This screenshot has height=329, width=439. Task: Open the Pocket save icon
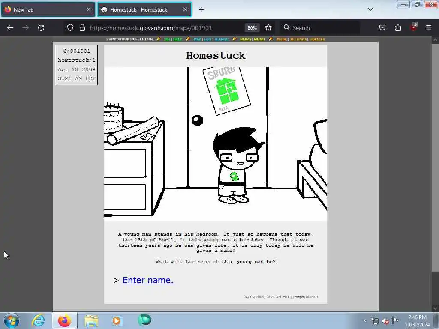[x=382, y=28]
